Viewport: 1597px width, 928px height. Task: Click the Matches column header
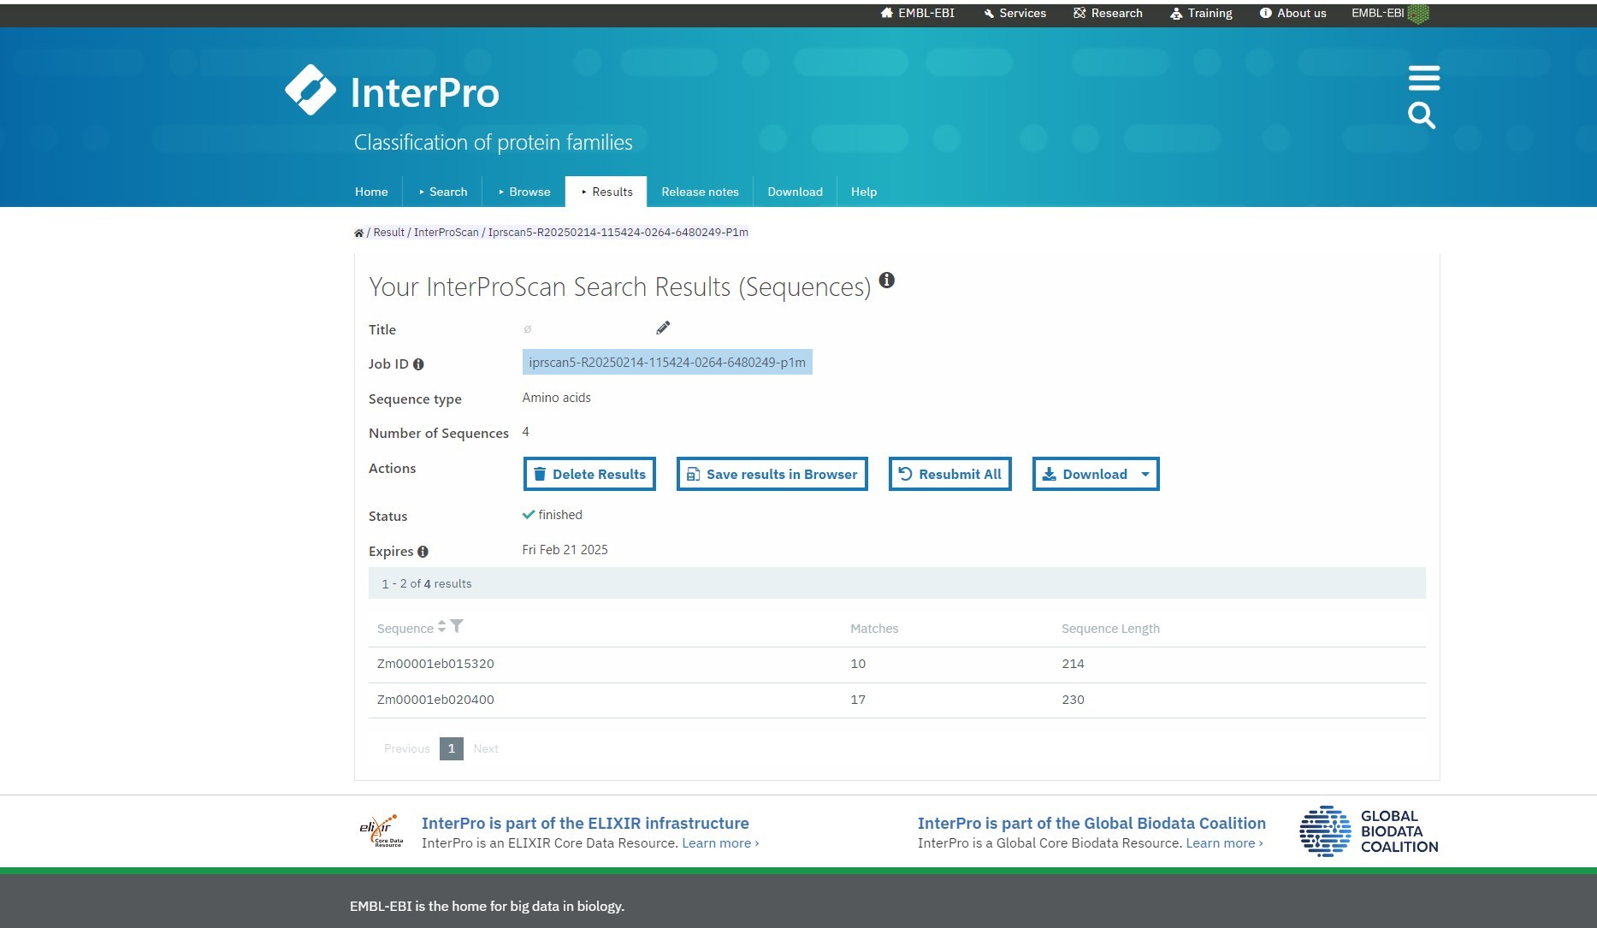pos(874,629)
